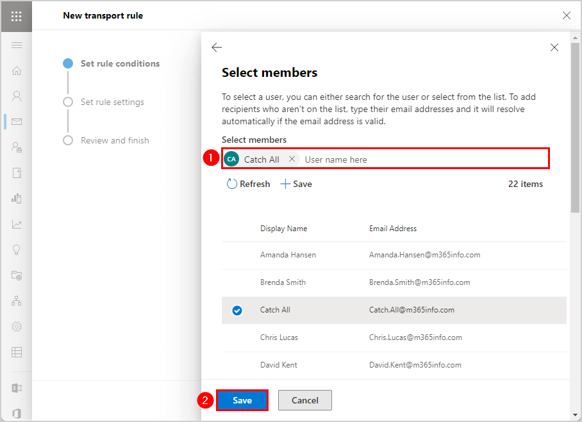Click Refresh above the members list
Screen dimensions: 582x422
click(x=249, y=184)
